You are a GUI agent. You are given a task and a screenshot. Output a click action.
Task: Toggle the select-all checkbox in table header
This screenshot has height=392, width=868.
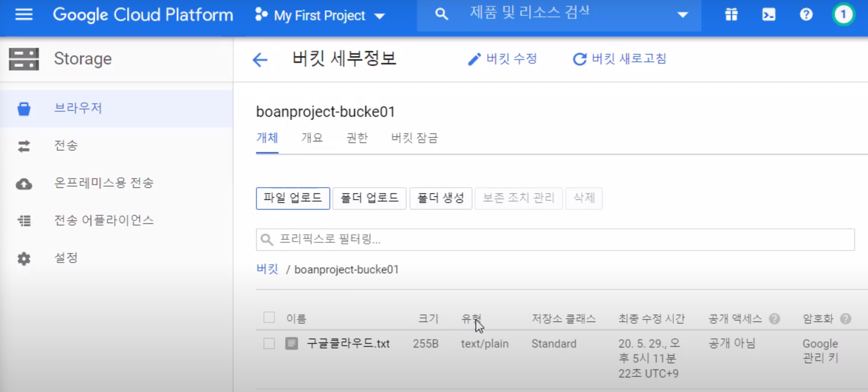pyautogui.click(x=269, y=318)
